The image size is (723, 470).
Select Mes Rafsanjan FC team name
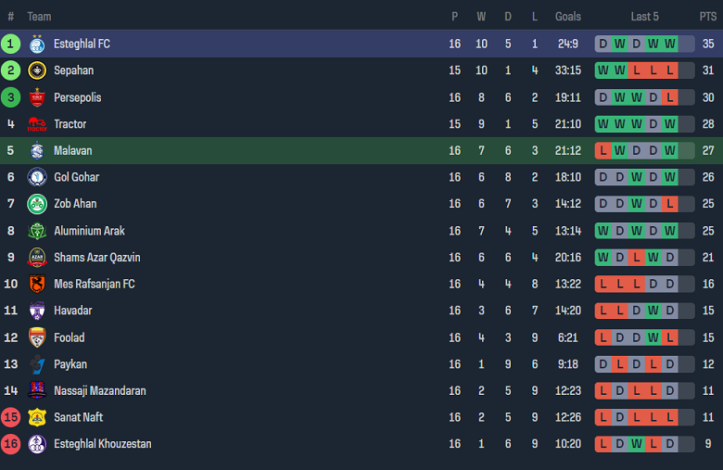pyautogui.click(x=94, y=284)
